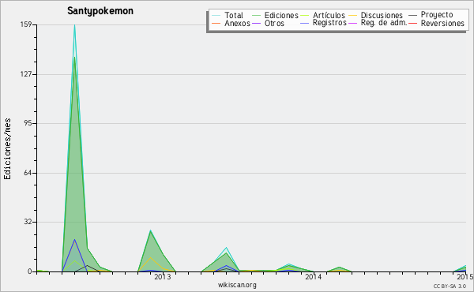The image size is (474, 292).
Task: Click the y-axis value 159
Action: (x=26, y=24)
